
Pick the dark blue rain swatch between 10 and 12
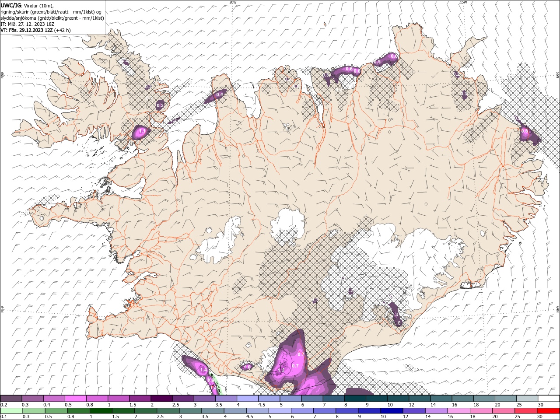[x=391, y=411]
